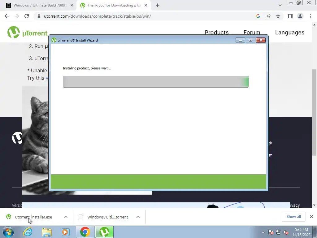Viewport: 317px width, 238px height.
Task: Open the clock showing 5:36 PM
Action: (301, 232)
